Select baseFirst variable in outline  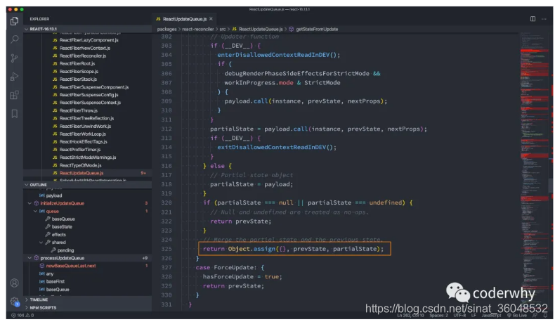[x=55, y=282]
